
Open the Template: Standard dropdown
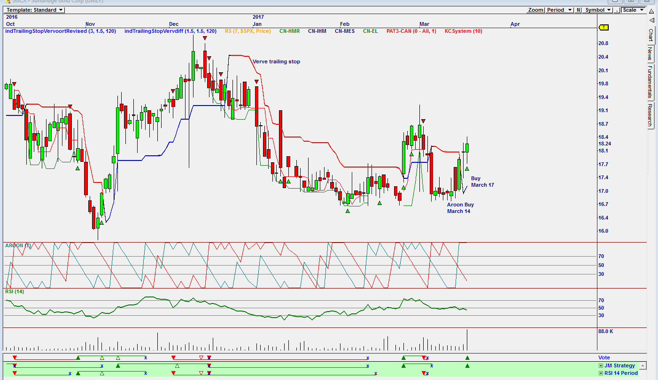coord(35,10)
